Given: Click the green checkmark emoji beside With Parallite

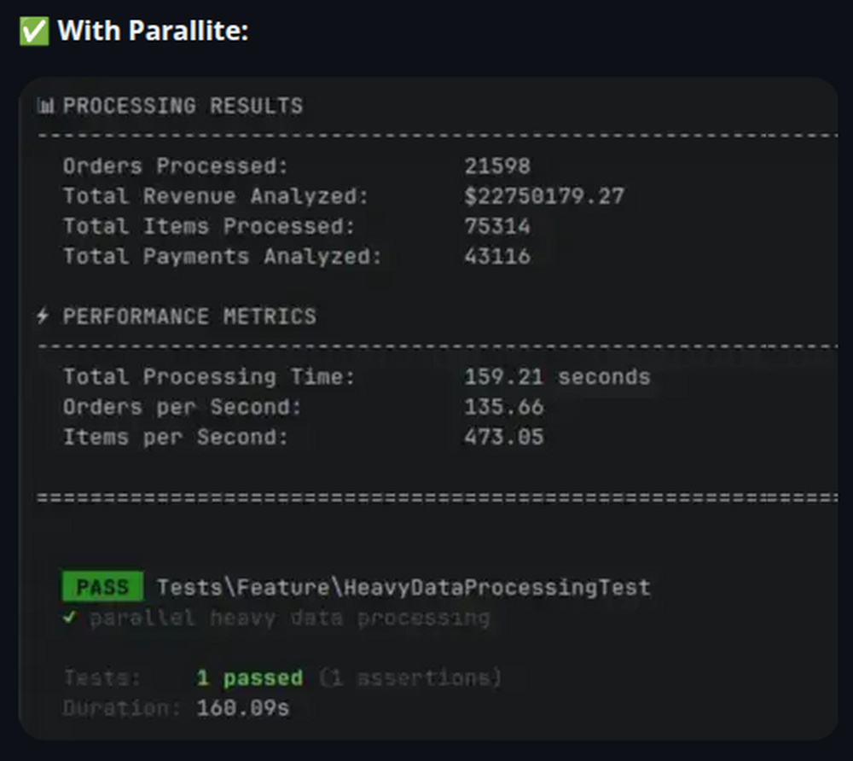Looking at the screenshot, I should tap(33, 32).
